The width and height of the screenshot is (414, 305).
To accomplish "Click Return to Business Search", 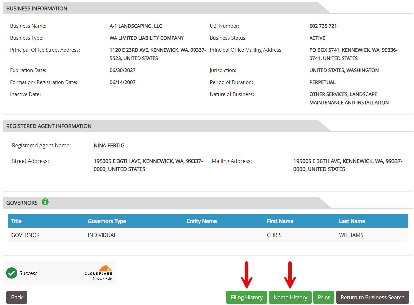I will [x=373, y=297].
